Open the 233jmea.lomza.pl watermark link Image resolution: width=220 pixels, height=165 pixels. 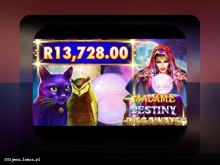[22, 160]
